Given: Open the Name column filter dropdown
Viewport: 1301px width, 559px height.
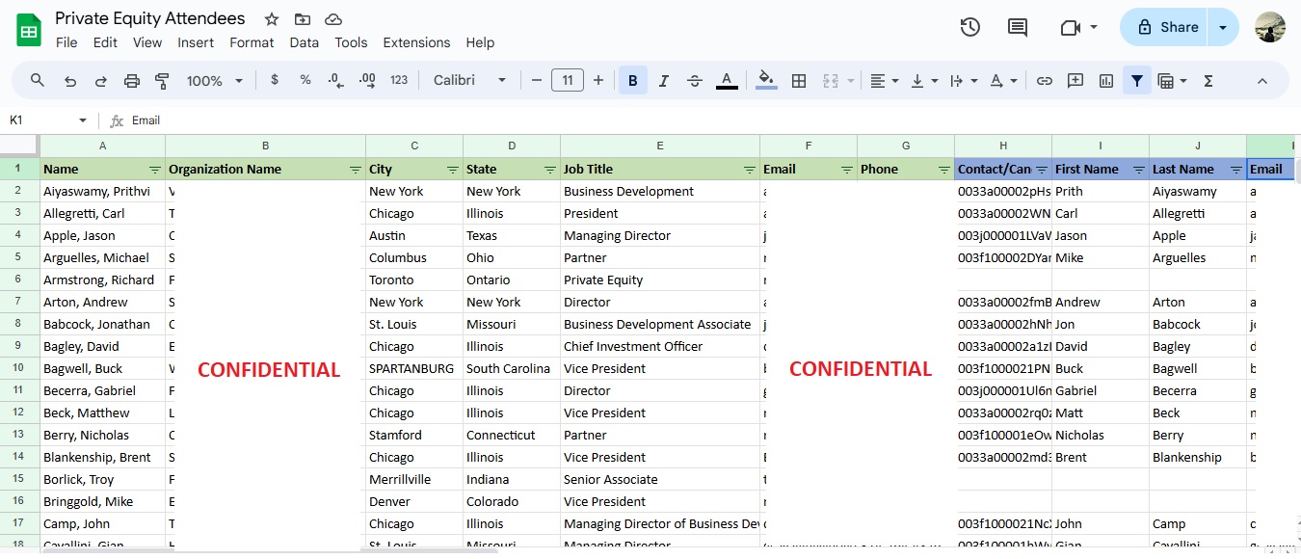Looking at the screenshot, I should pyautogui.click(x=154, y=170).
